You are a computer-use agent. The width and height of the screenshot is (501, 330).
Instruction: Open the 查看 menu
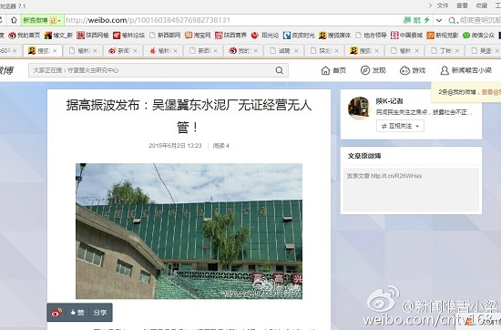click(462, 5)
